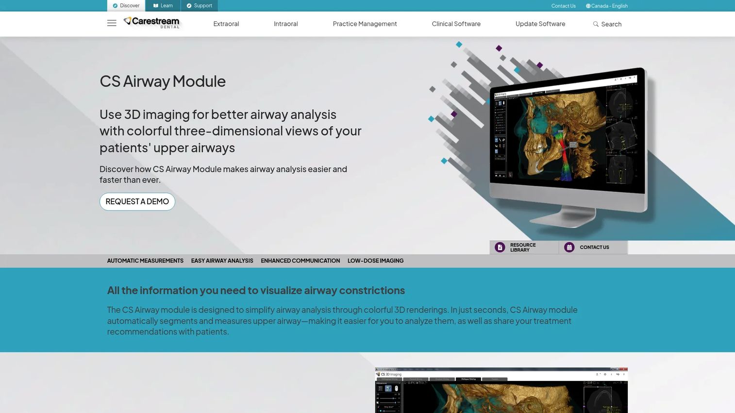Image resolution: width=735 pixels, height=413 pixels.
Task: Click the globe icon beside Canada - English
Action: point(588,6)
